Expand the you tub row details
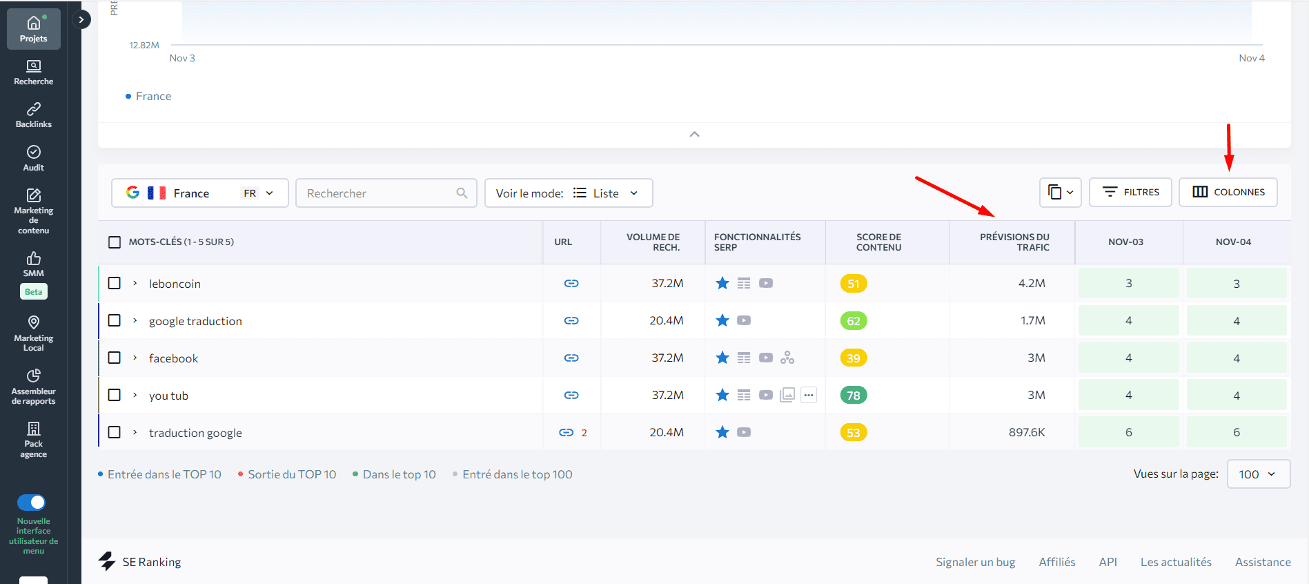Screen dimensions: 1309x584 [x=135, y=395]
